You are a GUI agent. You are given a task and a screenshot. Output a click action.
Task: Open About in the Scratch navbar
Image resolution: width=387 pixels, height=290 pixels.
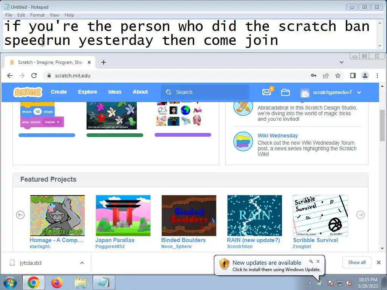pyautogui.click(x=140, y=92)
